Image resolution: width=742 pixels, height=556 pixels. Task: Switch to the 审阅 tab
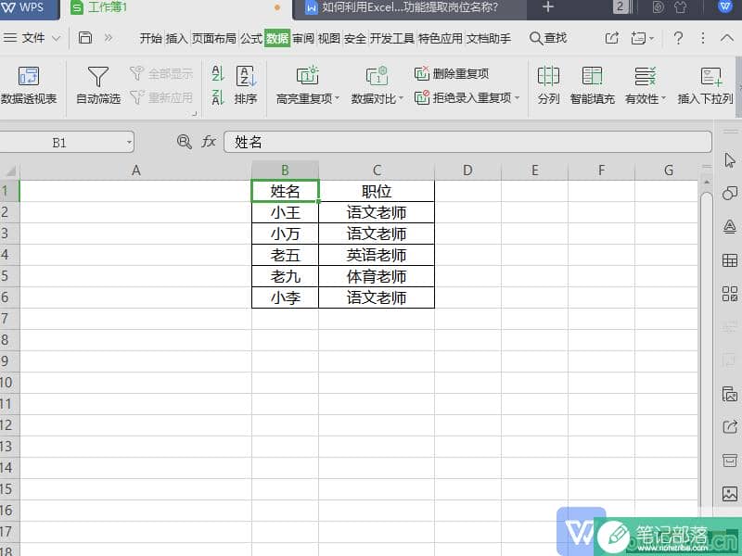(303, 38)
